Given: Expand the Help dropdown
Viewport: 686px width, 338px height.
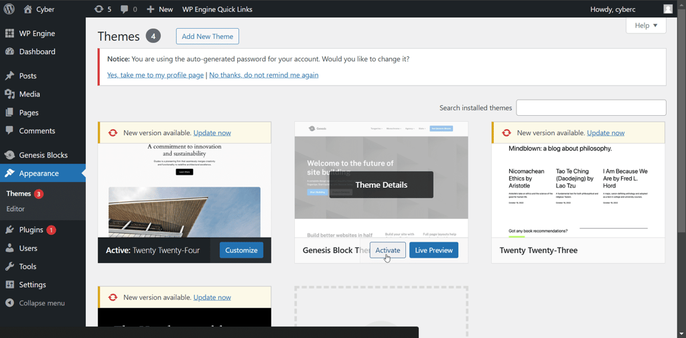Looking at the screenshot, I should click(646, 25).
